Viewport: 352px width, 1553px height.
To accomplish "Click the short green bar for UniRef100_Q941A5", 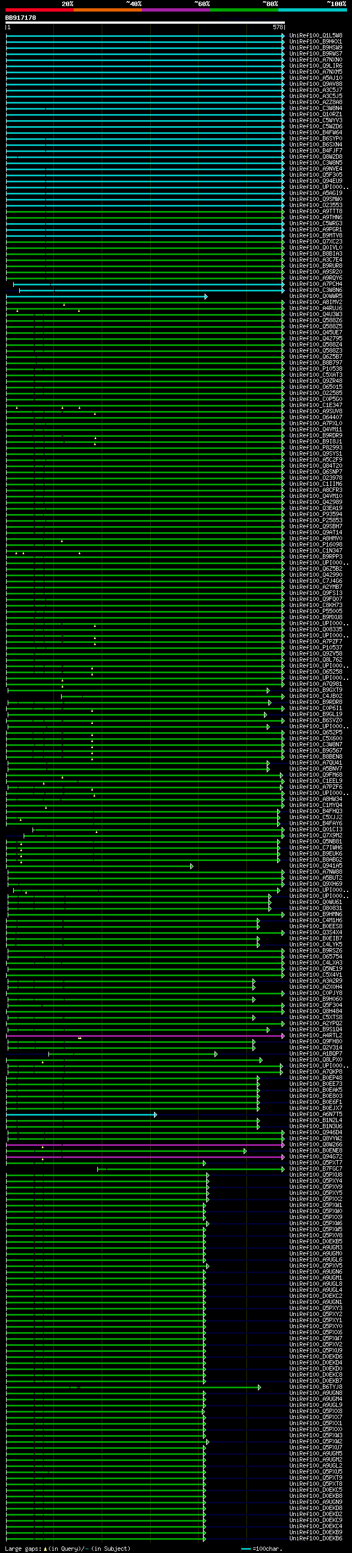I will pyautogui.click(x=100, y=867).
